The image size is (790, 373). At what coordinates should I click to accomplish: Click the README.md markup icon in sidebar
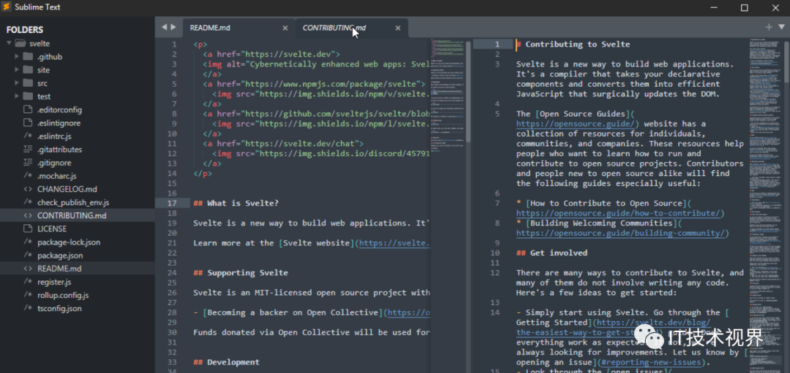point(28,269)
